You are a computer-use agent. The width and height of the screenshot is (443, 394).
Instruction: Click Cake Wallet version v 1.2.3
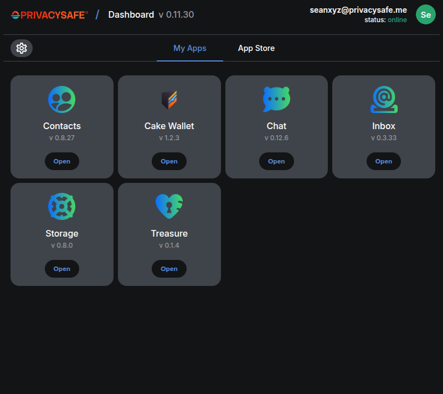pyautogui.click(x=169, y=138)
